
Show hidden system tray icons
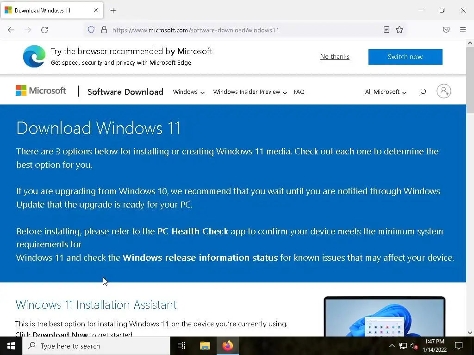[x=392, y=346]
